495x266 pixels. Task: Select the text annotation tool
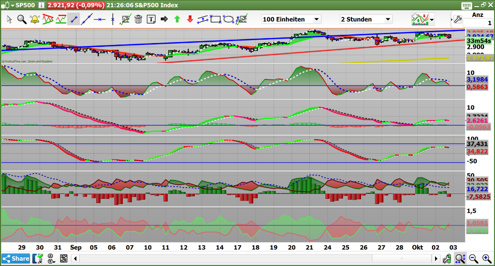(x=151, y=19)
